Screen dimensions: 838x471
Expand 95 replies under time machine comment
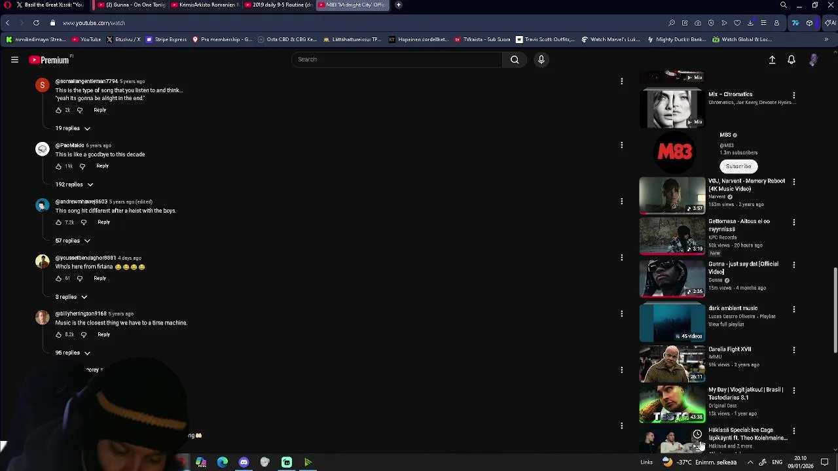(x=73, y=353)
